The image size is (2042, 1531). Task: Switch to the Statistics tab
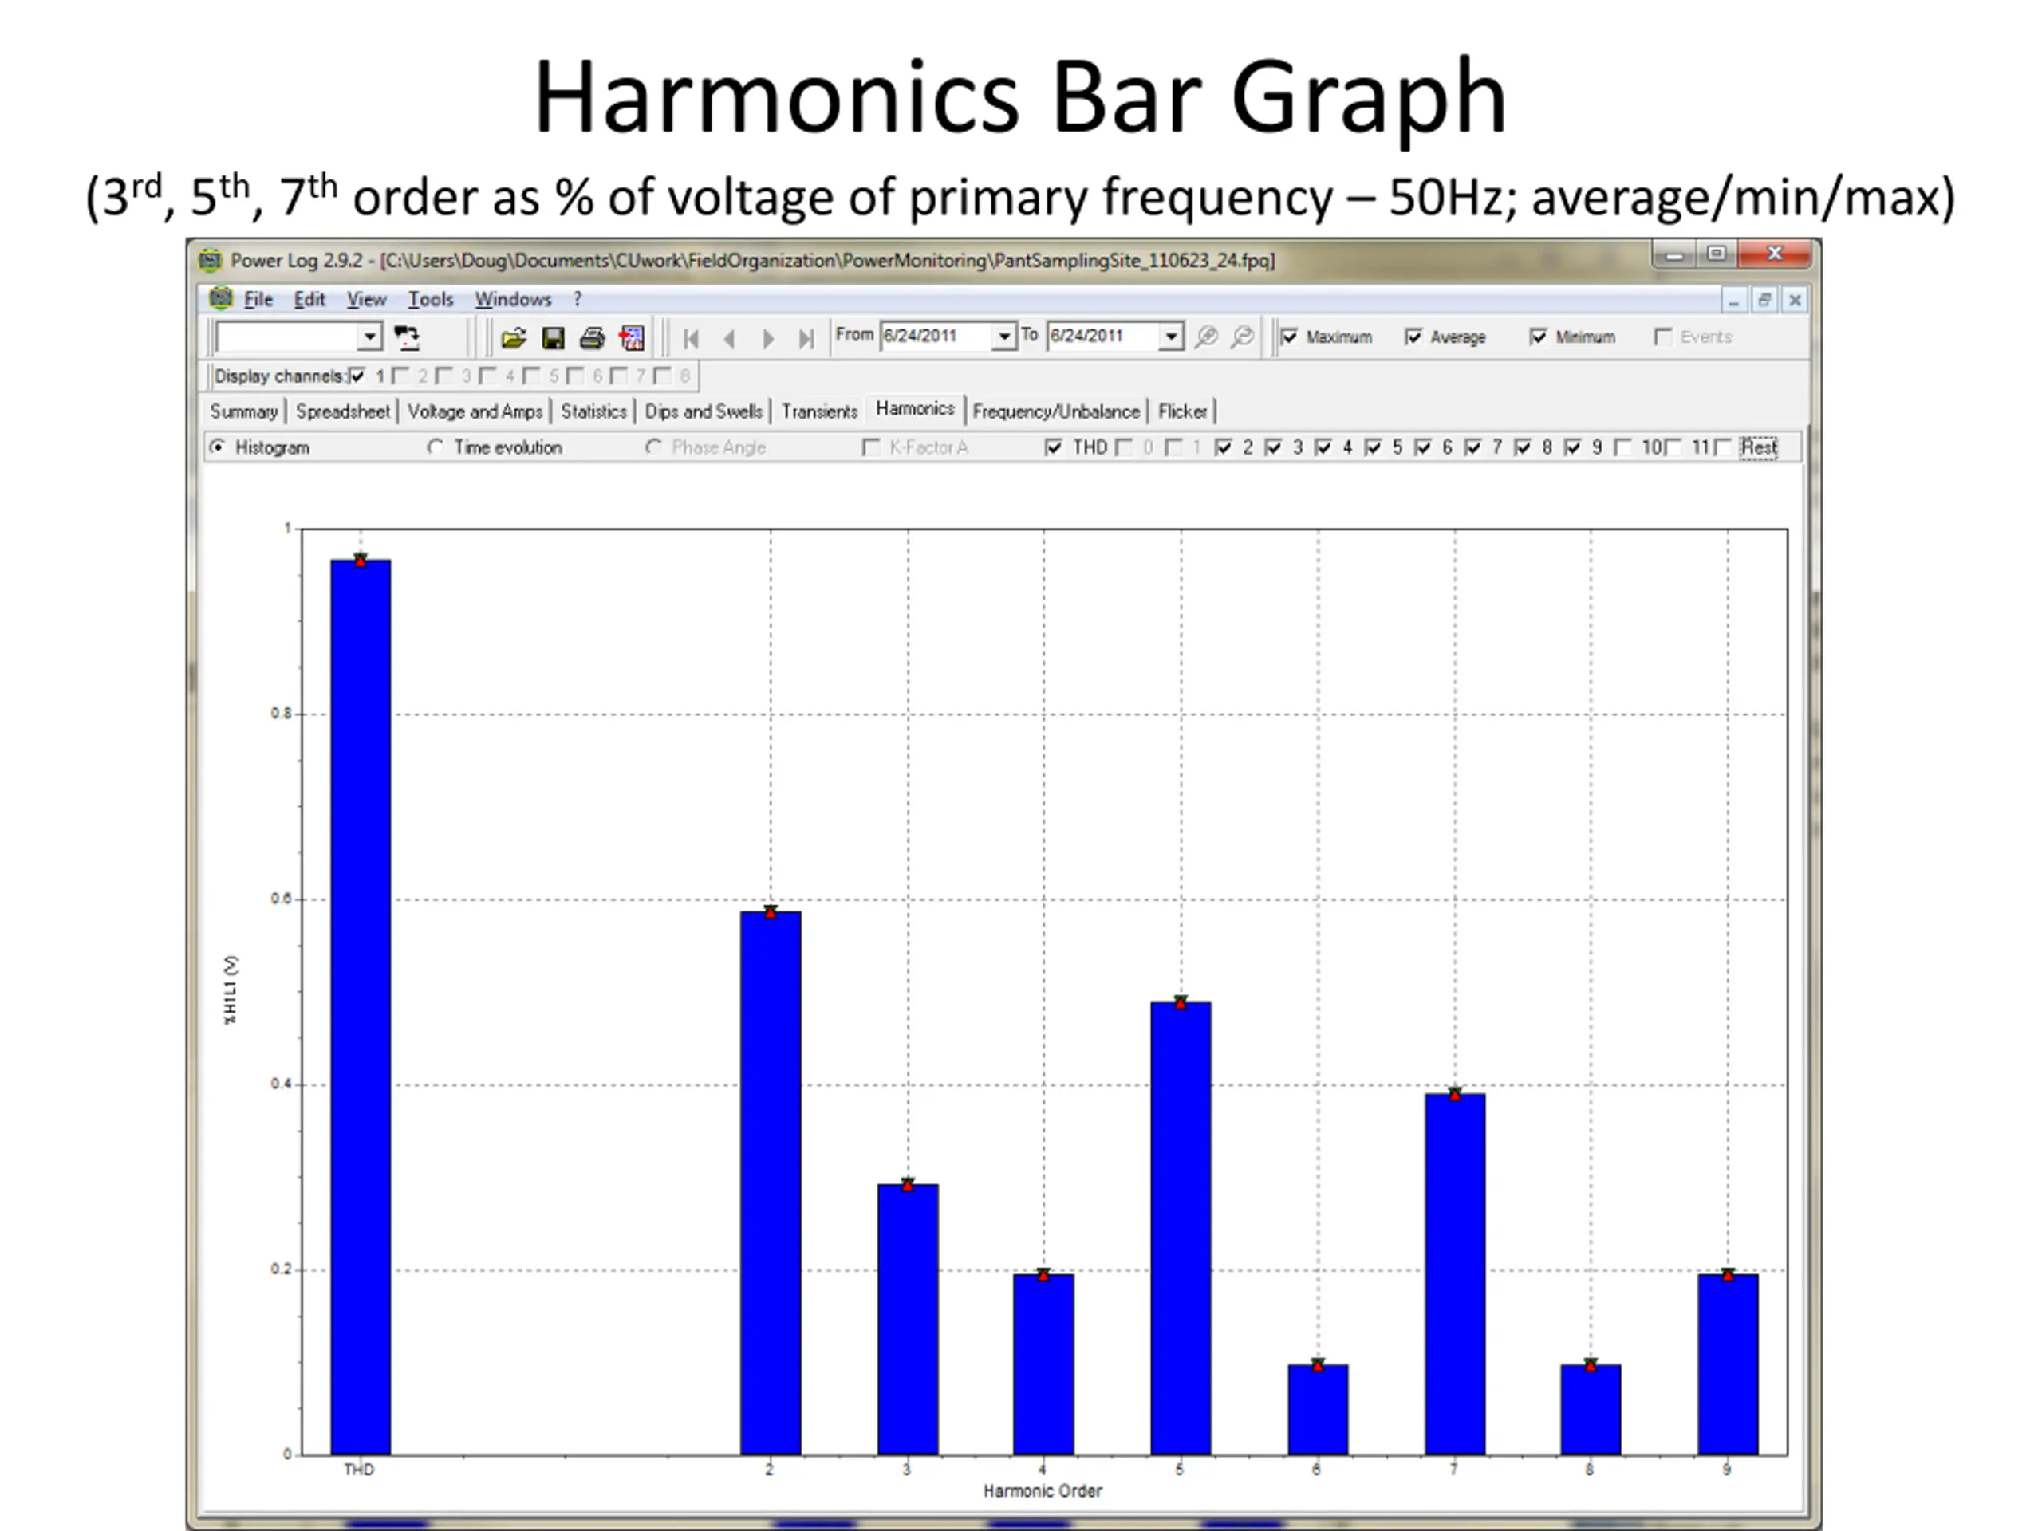coord(593,411)
